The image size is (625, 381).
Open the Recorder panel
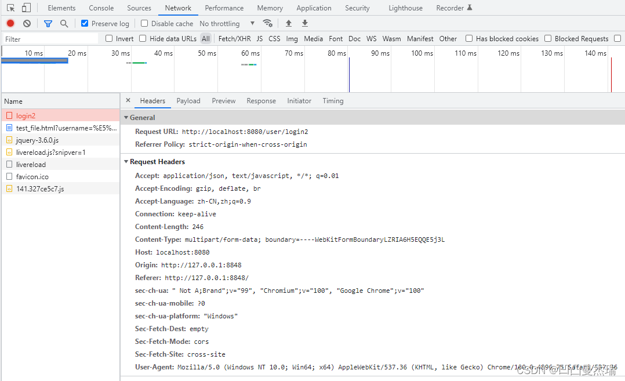[x=454, y=8]
